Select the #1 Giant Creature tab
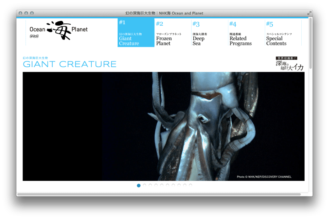Screen dimensions: 329x219 136,33
